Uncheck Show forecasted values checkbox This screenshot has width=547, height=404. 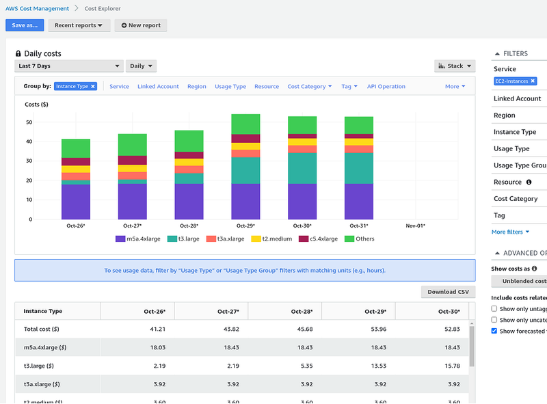(494, 331)
